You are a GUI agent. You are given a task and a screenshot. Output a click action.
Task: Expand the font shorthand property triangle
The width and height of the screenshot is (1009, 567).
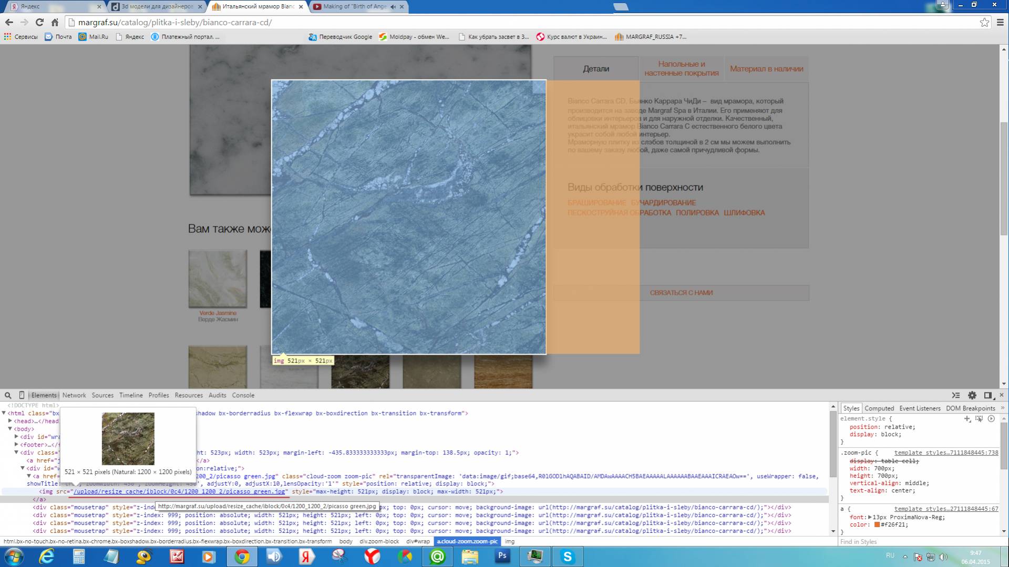click(870, 517)
